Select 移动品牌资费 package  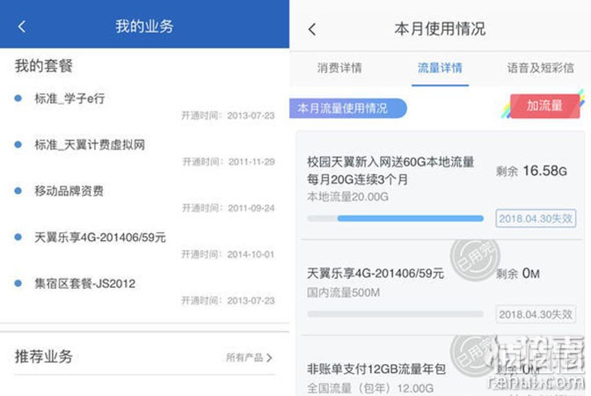pos(69,191)
